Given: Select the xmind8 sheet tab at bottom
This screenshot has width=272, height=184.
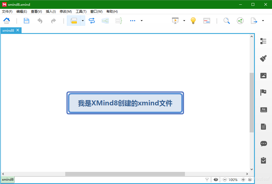Looking at the screenshot, I should click(x=8, y=180).
